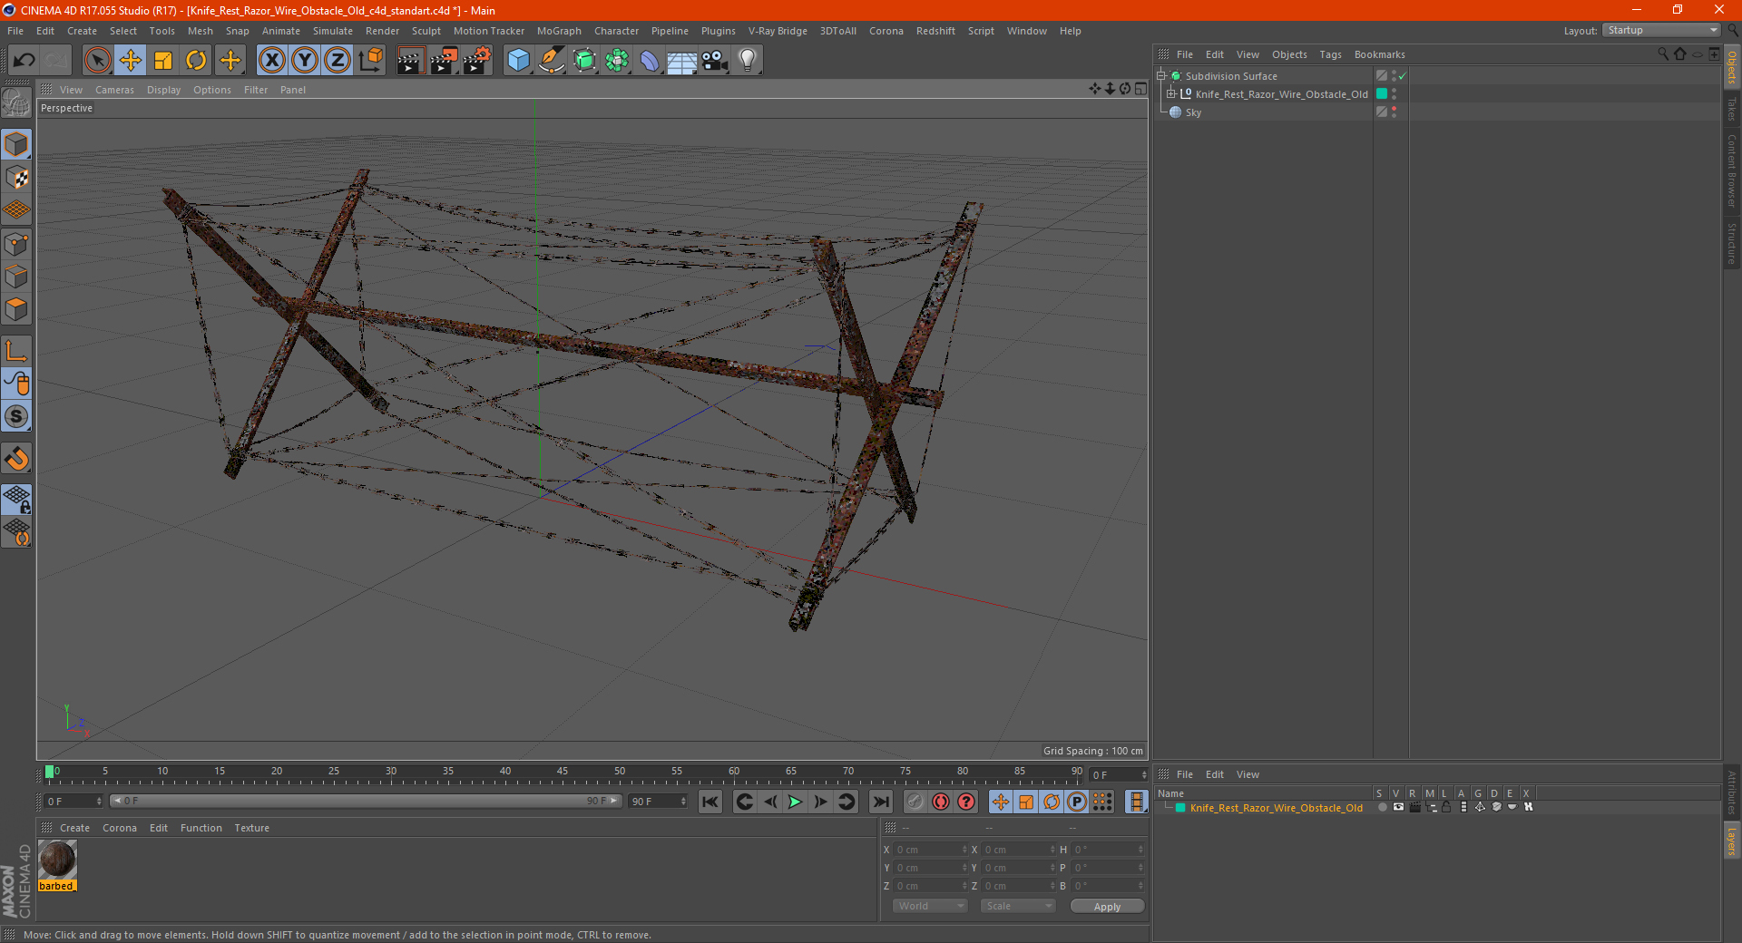This screenshot has height=943, width=1742.
Task: Select the Scale tool
Action: (163, 61)
